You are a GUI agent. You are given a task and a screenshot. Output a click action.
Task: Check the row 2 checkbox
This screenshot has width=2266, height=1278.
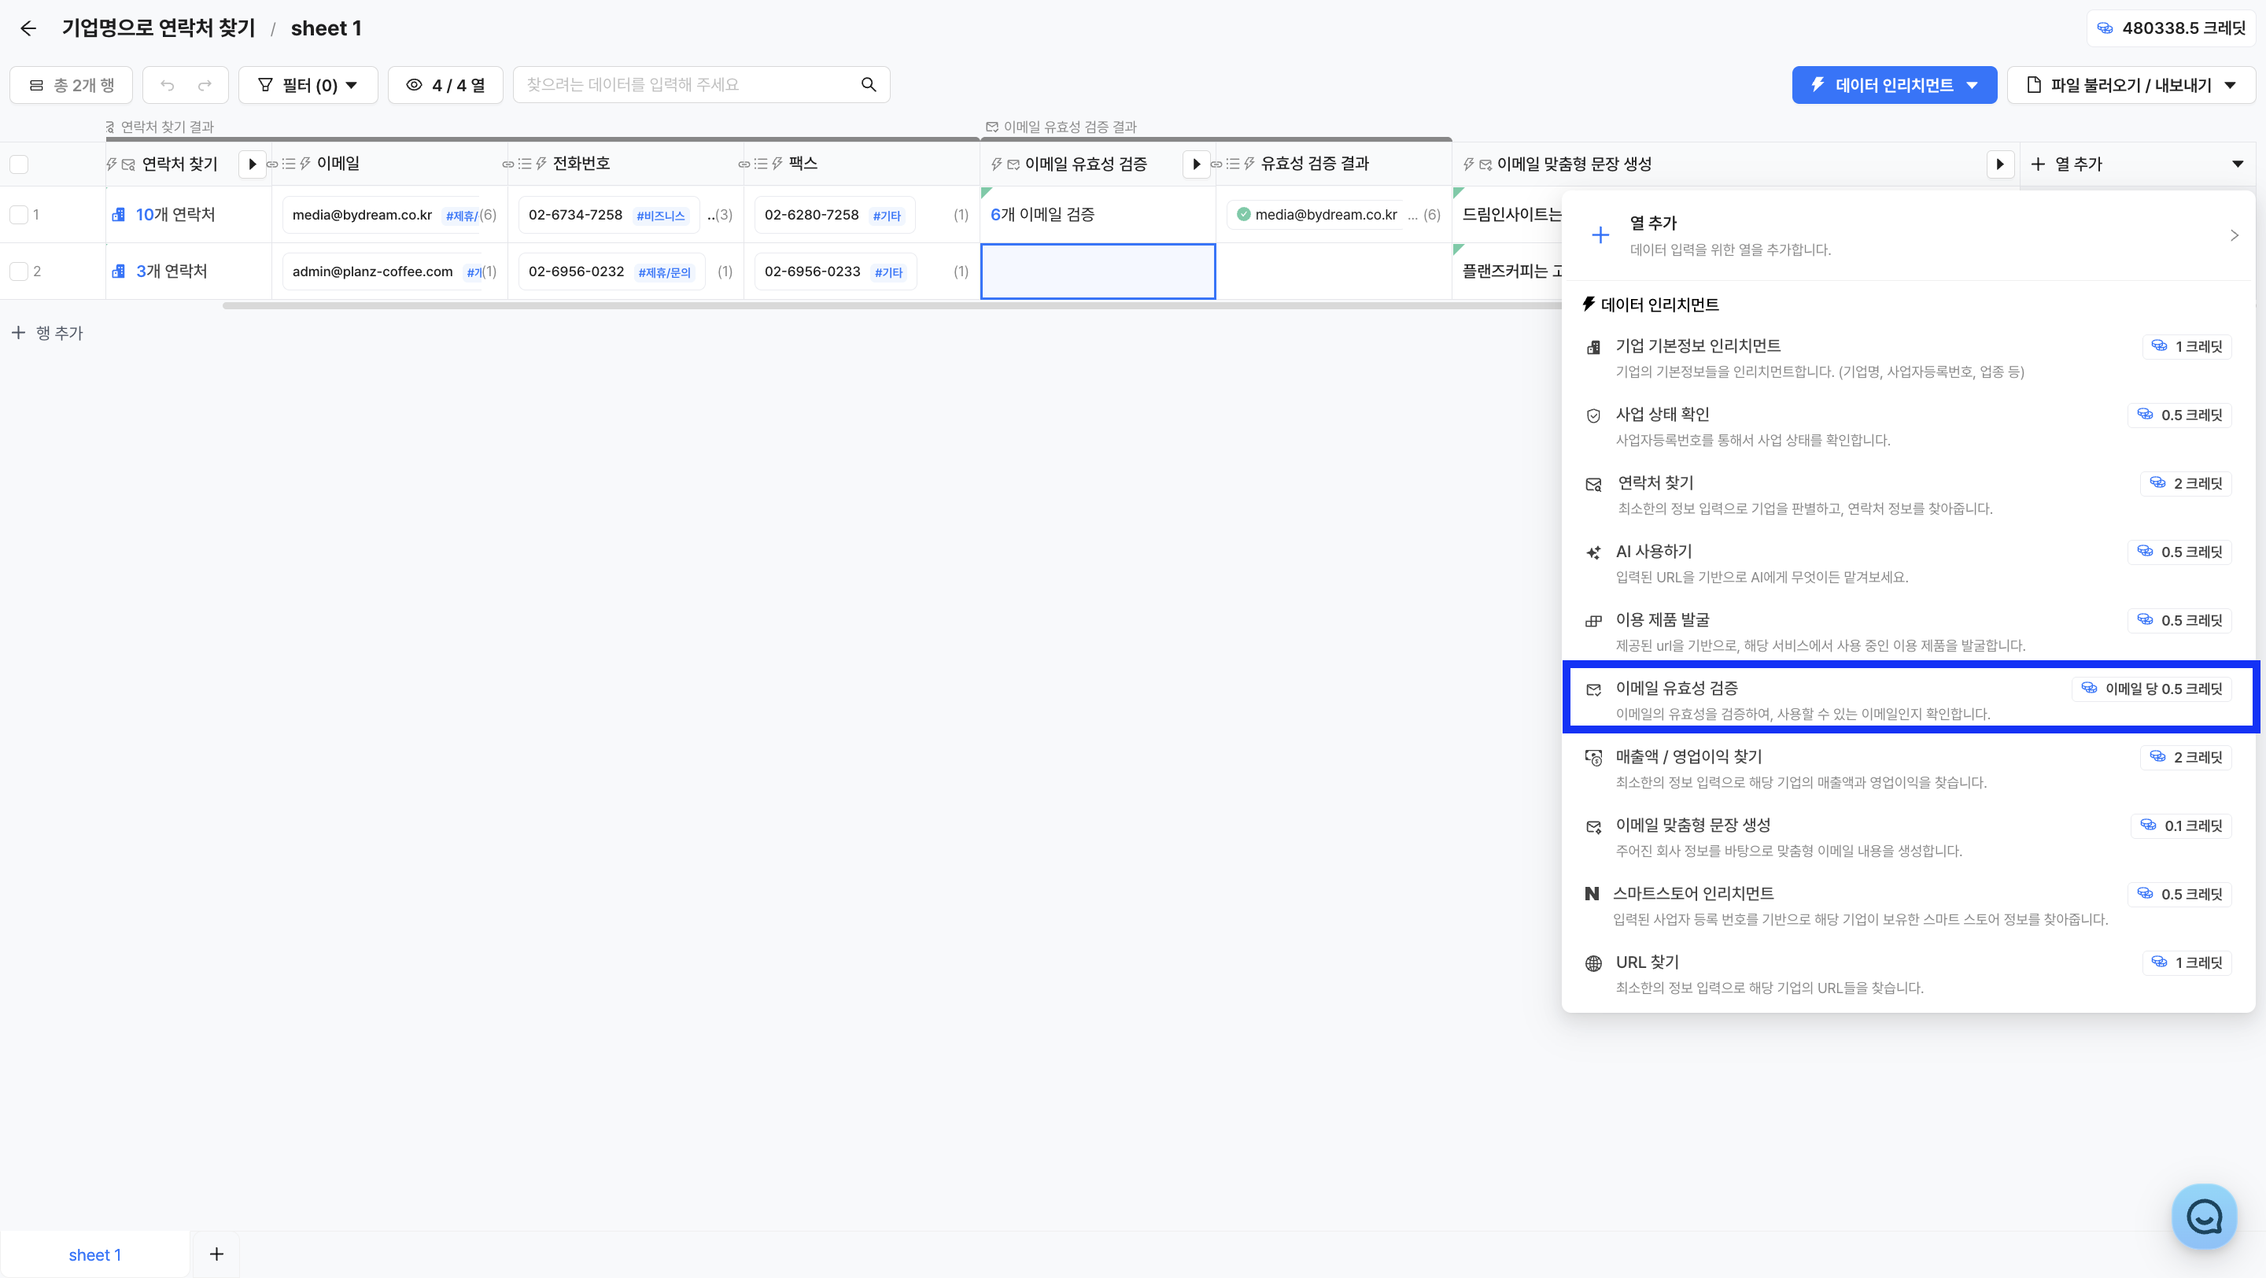click(17, 271)
